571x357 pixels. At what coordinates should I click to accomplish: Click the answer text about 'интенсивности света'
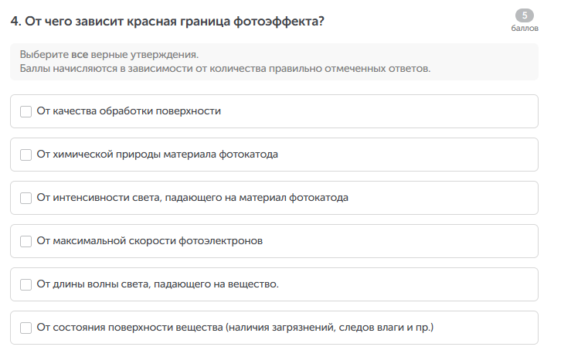coord(192,198)
